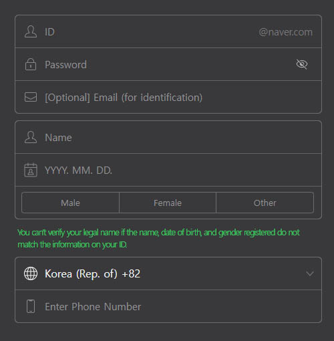
Task: Expand the country code dropdown chevron
Action: (x=310, y=273)
